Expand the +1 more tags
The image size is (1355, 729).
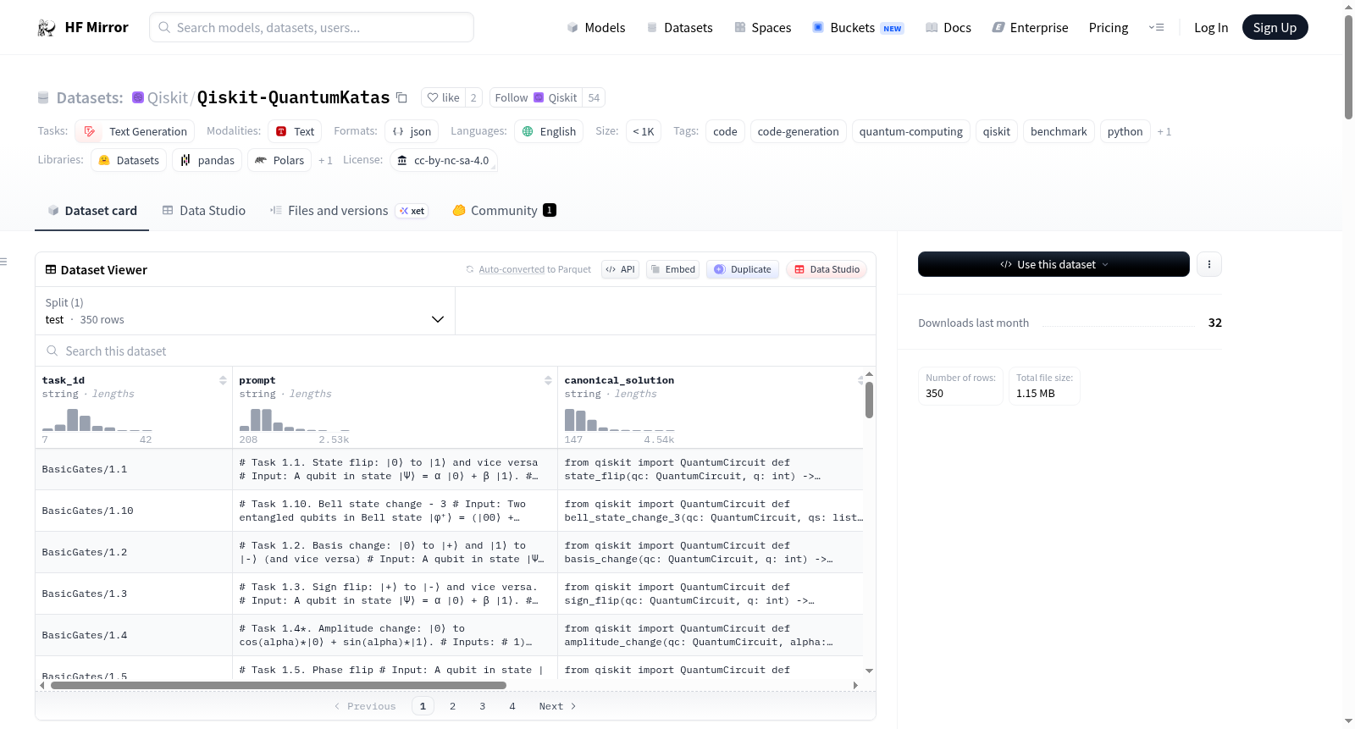click(1164, 131)
